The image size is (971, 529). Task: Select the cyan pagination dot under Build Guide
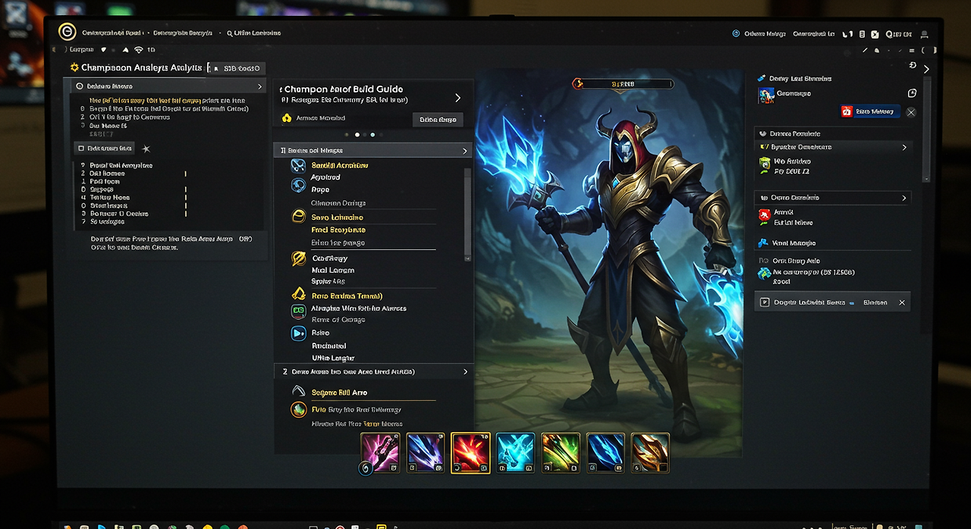(x=372, y=134)
